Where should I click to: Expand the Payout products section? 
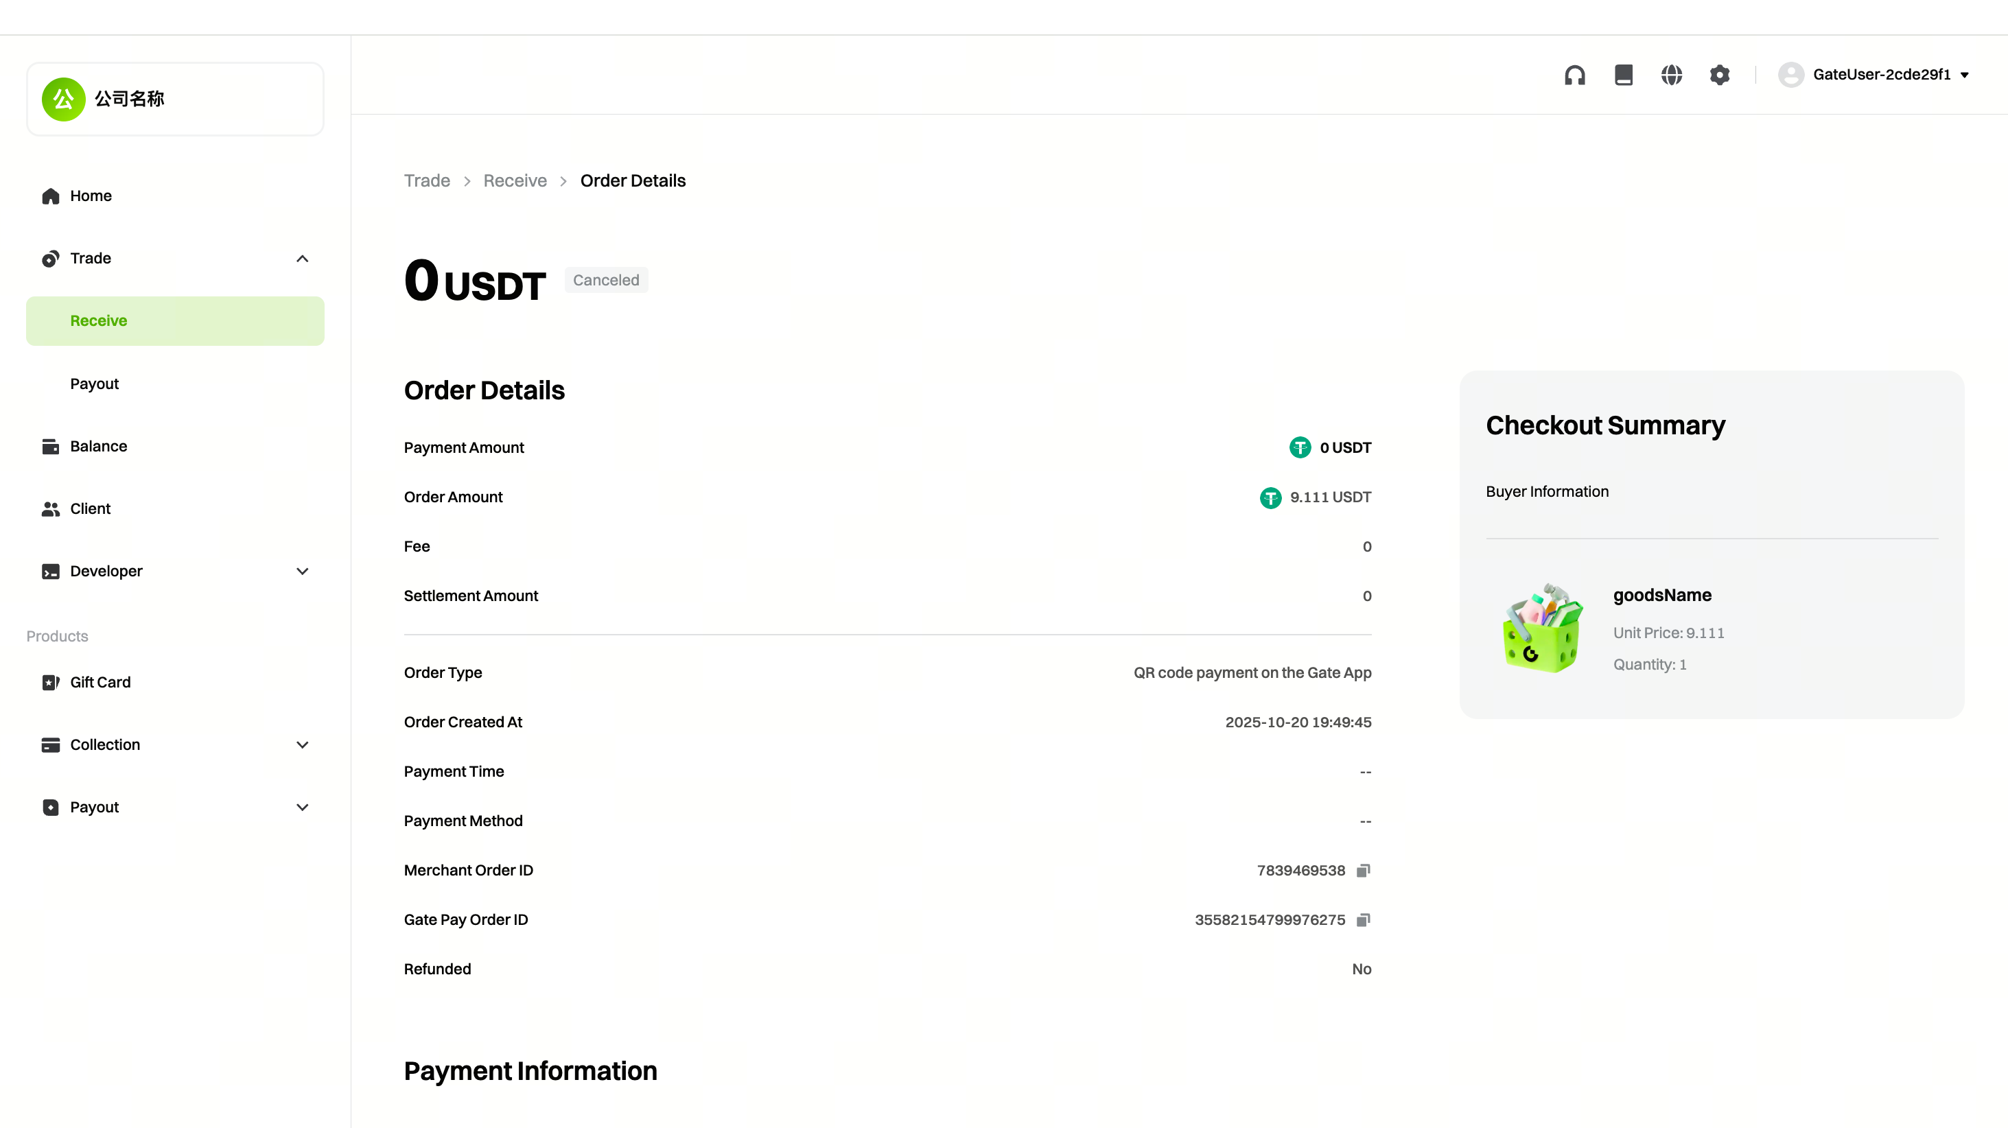[x=303, y=807]
